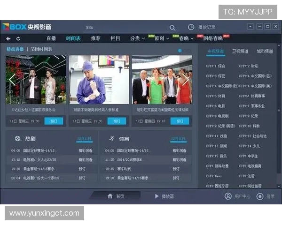This screenshot has height=225, width=282.
Task: Select channel CCTV-News
Action: 214,176
